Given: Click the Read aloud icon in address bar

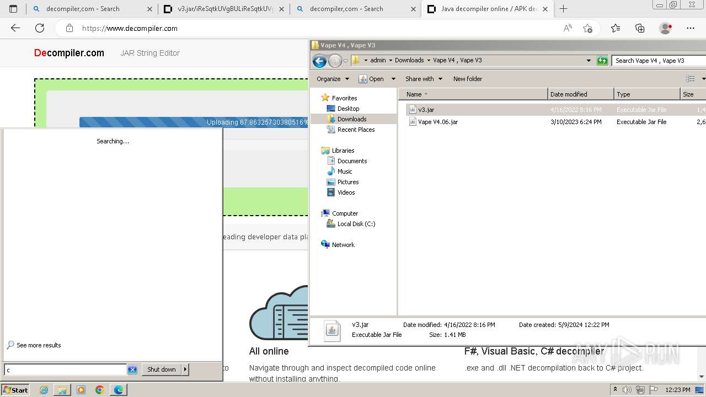Looking at the screenshot, I should pos(567,28).
